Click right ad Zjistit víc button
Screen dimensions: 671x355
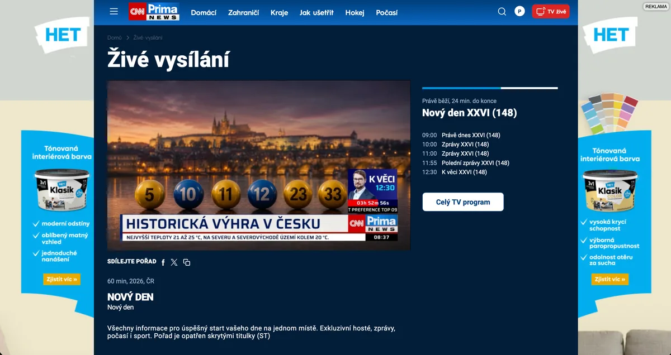pos(610,279)
